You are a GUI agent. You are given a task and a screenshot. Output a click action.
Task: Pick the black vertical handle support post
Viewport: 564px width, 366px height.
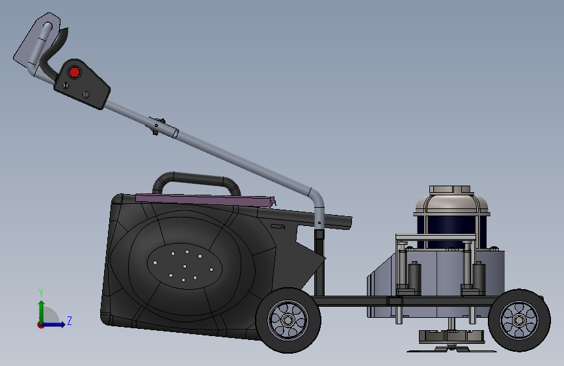(x=319, y=262)
